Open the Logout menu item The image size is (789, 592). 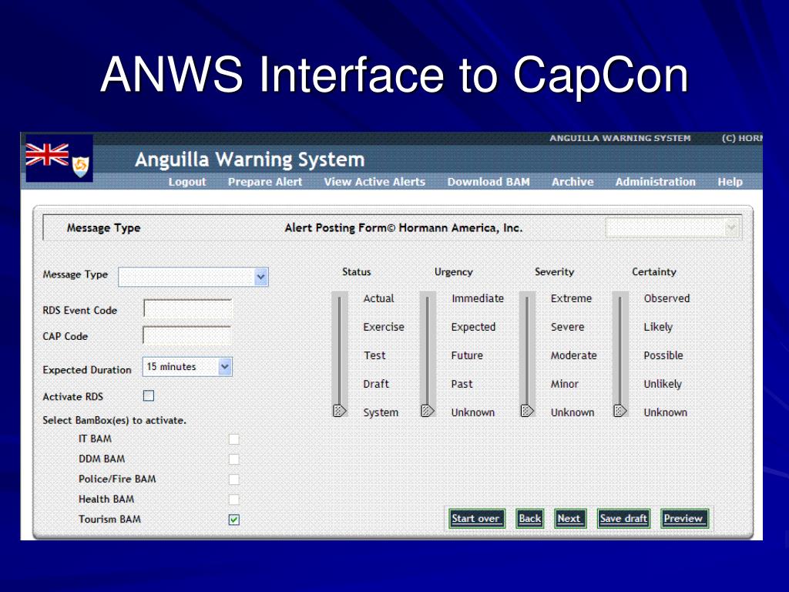click(187, 182)
